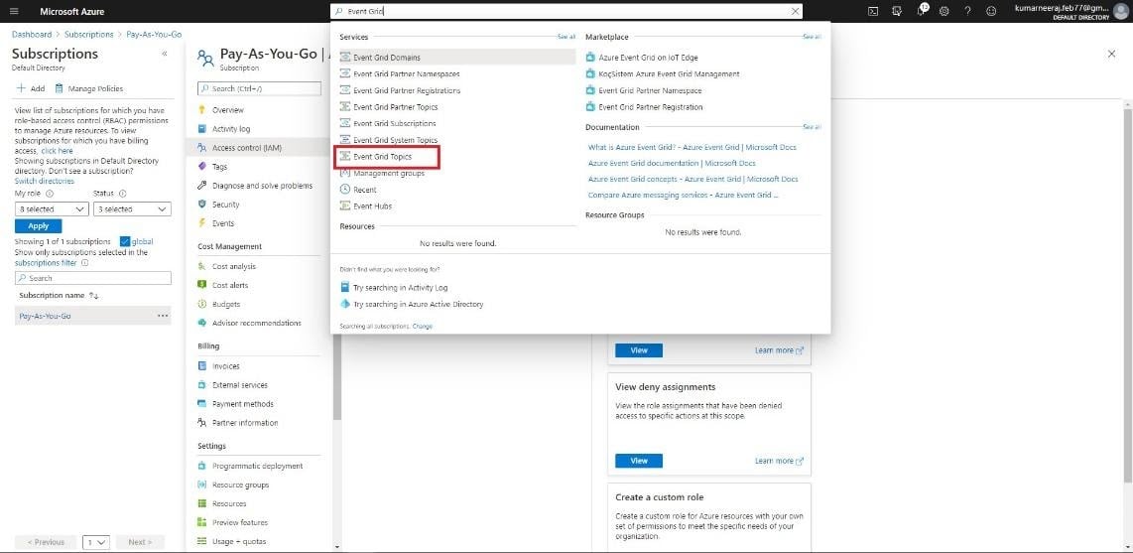Viewport: 1133px width, 553px height.
Task: Open KoçSistem Azure Event Grid Management
Action: [x=669, y=73]
